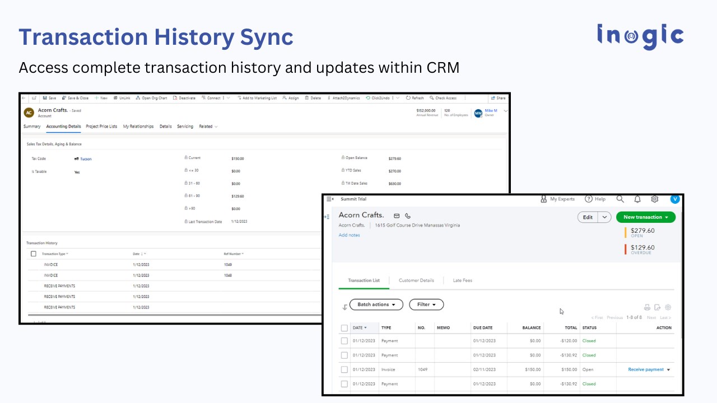Sort by Date column in CRM grid
The image size is (717, 403).
coord(139,254)
